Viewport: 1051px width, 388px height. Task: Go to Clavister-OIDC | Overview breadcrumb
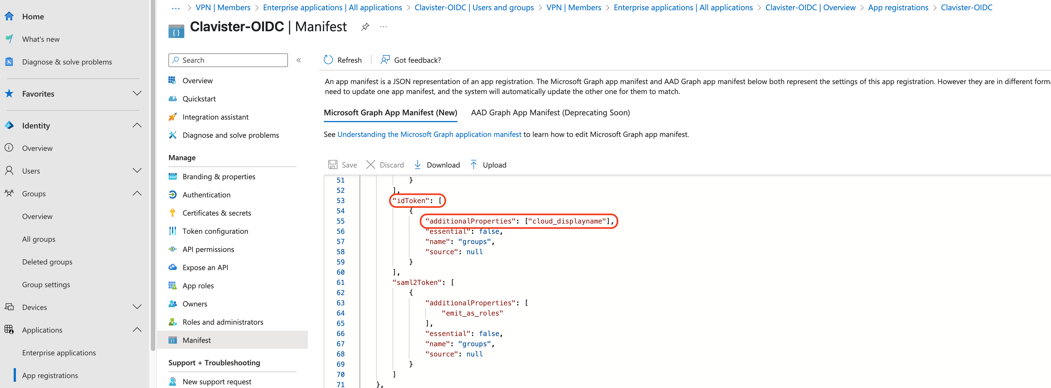tap(810, 7)
